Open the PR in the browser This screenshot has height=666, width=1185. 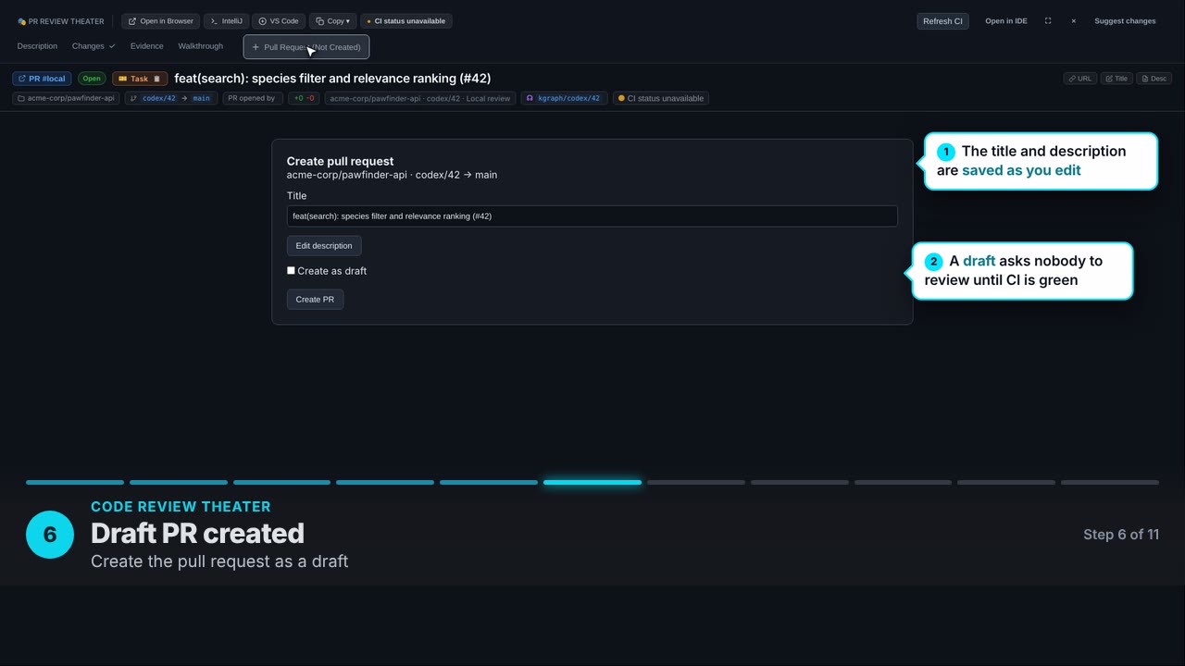160,21
